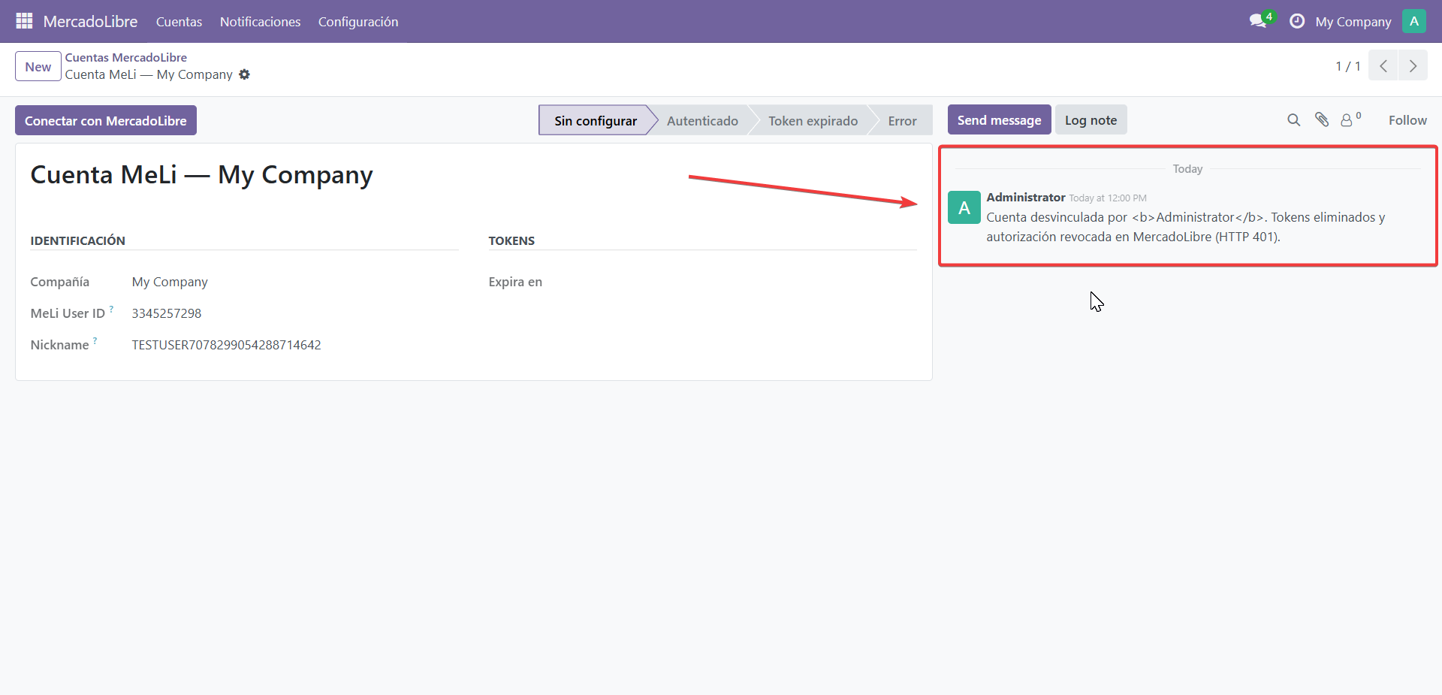The image size is (1442, 695).
Task: Switch company via My Company selector
Action: [x=1353, y=22]
